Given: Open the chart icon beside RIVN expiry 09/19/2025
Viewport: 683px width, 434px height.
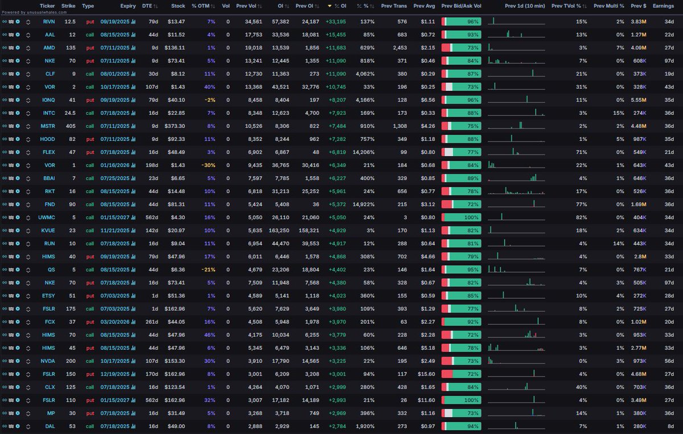Looking at the screenshot, I should coord(133,21).
